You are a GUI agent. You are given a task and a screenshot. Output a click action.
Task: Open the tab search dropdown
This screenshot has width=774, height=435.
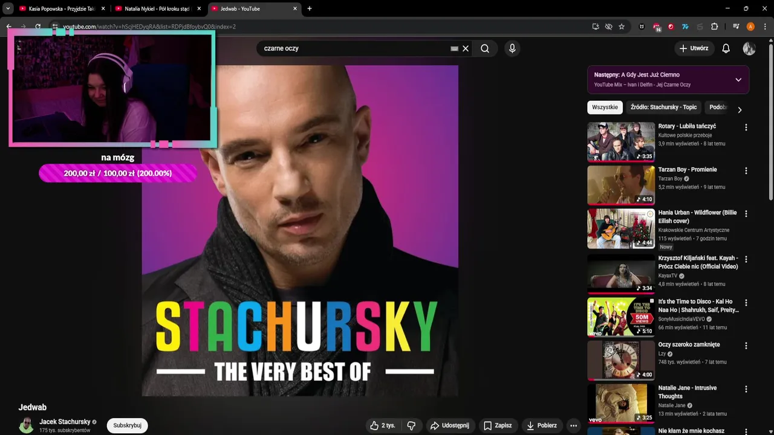[x=8, y=8]
